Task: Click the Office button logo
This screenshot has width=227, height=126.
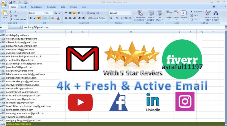Action: coord(4,4)
